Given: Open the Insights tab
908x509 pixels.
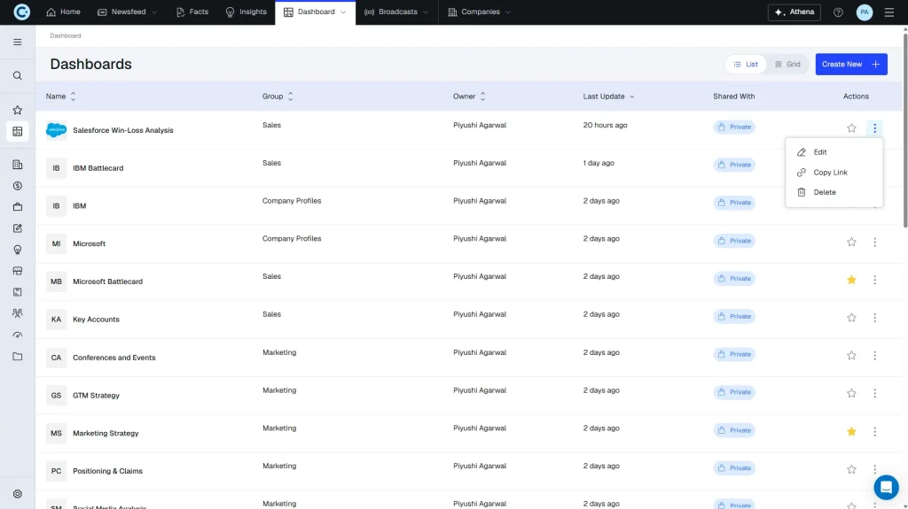Looking at the screenshot, I should 247,12.
